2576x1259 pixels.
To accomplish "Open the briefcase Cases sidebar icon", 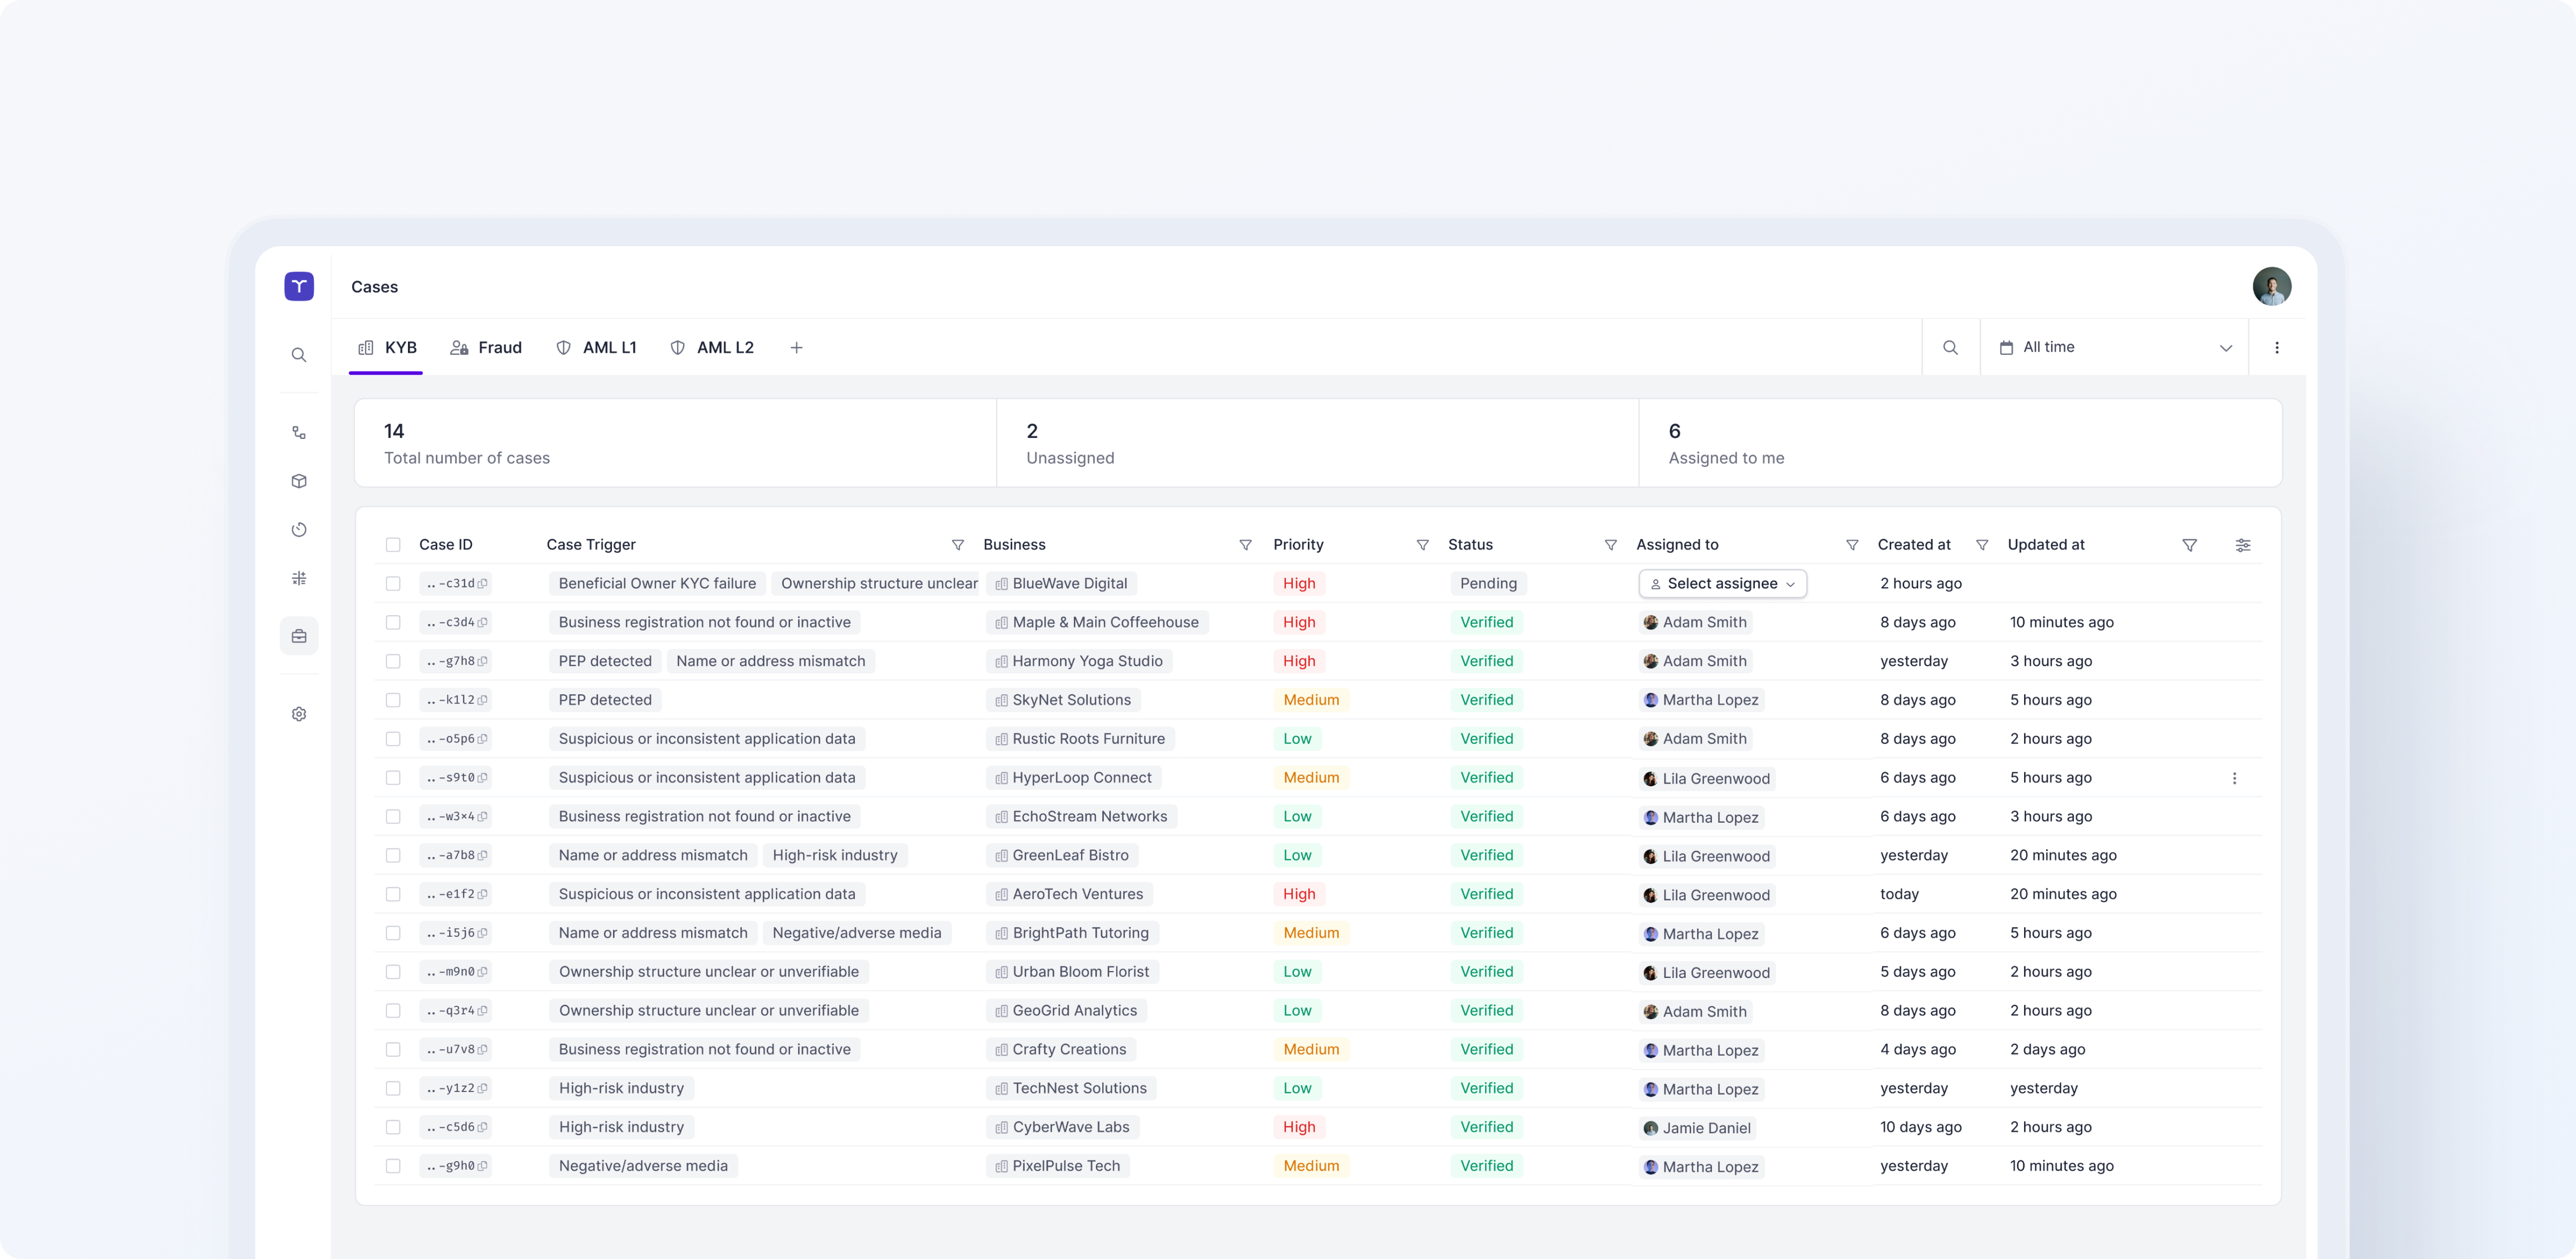I will click(298, 636).
